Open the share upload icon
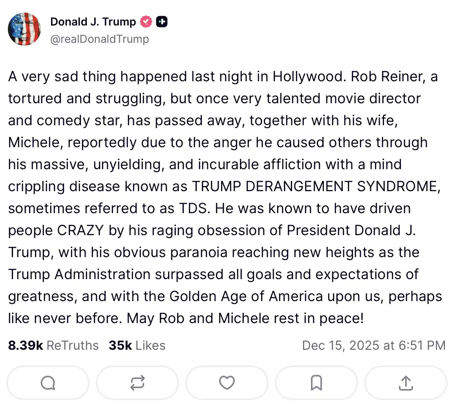This screenshot has width=457, height=411. 406,383
